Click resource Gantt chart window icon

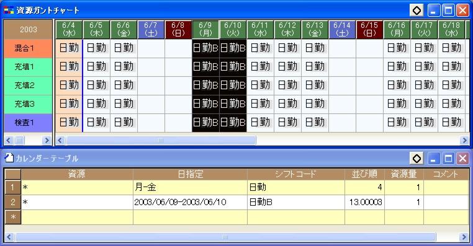(9, 11)
